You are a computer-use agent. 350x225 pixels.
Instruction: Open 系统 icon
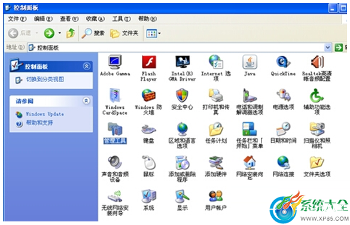tap(149, 196)
